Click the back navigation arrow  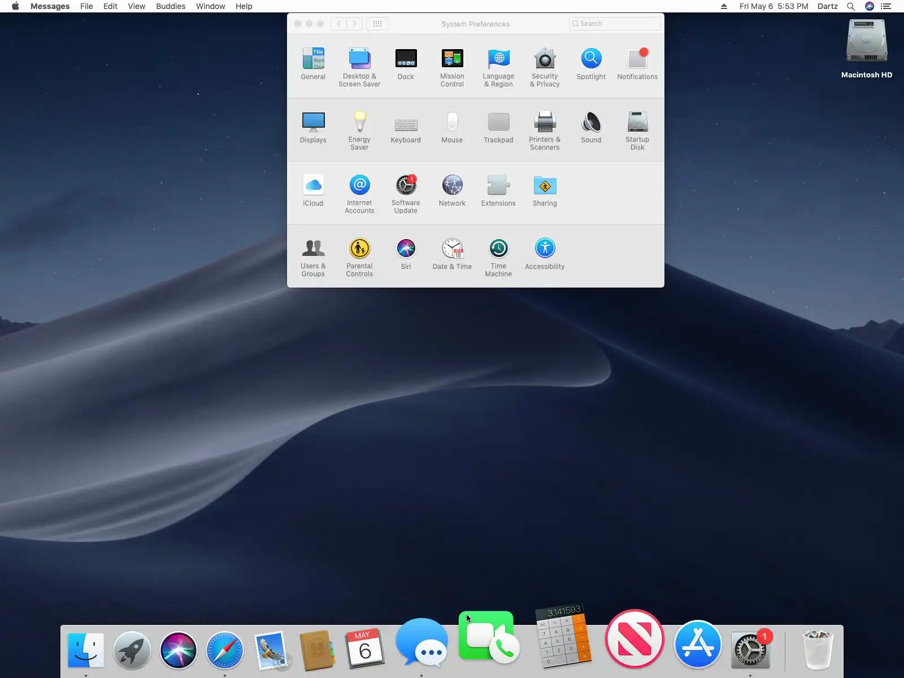click(338, 24)
